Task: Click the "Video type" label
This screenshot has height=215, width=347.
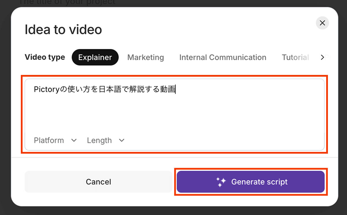Action: click(x=45, y=57)
